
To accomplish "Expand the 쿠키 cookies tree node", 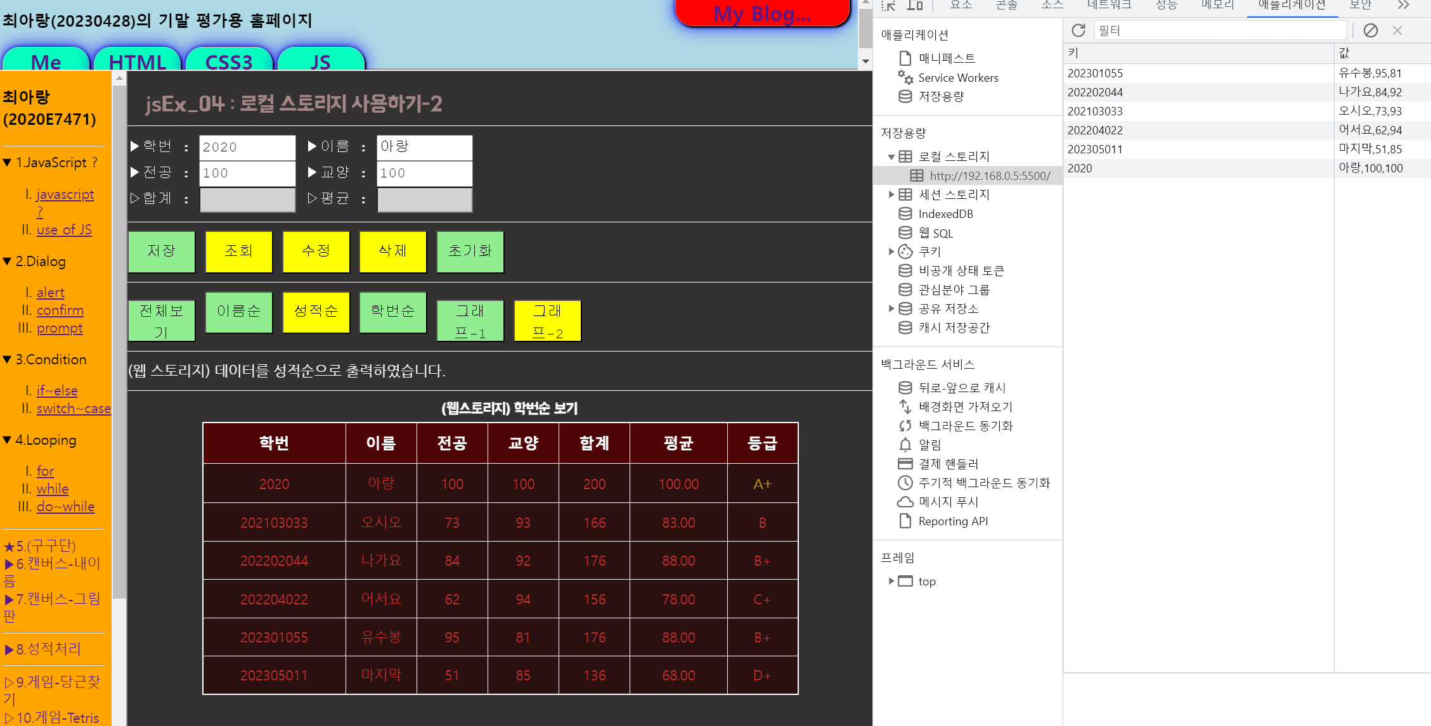I will coord(891,252).
